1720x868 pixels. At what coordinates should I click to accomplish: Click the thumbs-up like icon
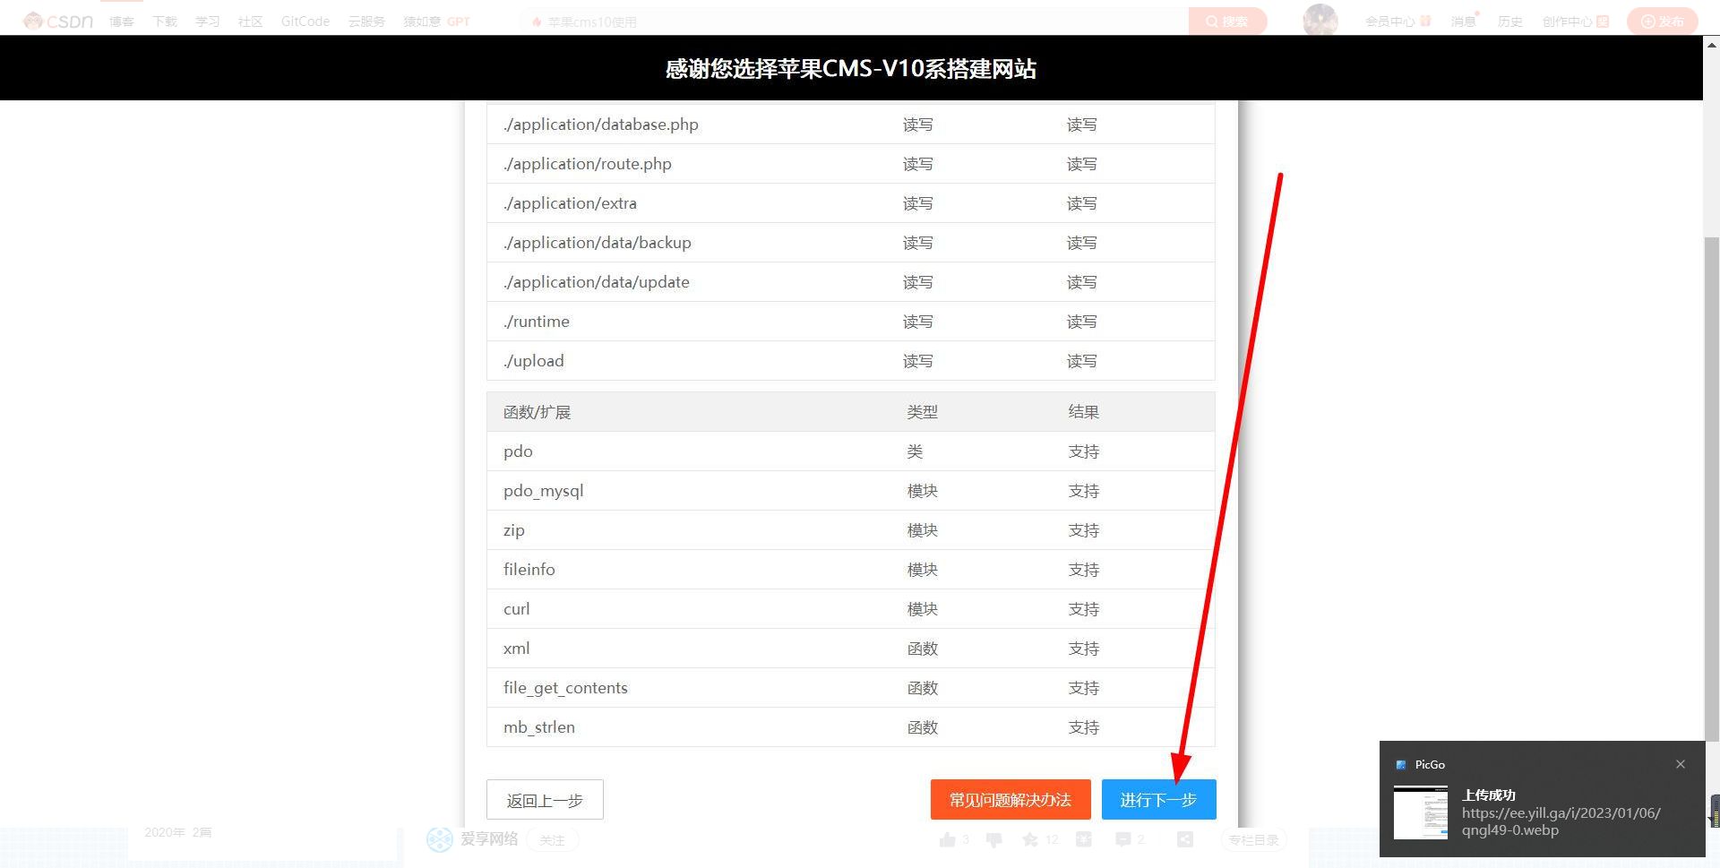(x=948, y=839)
